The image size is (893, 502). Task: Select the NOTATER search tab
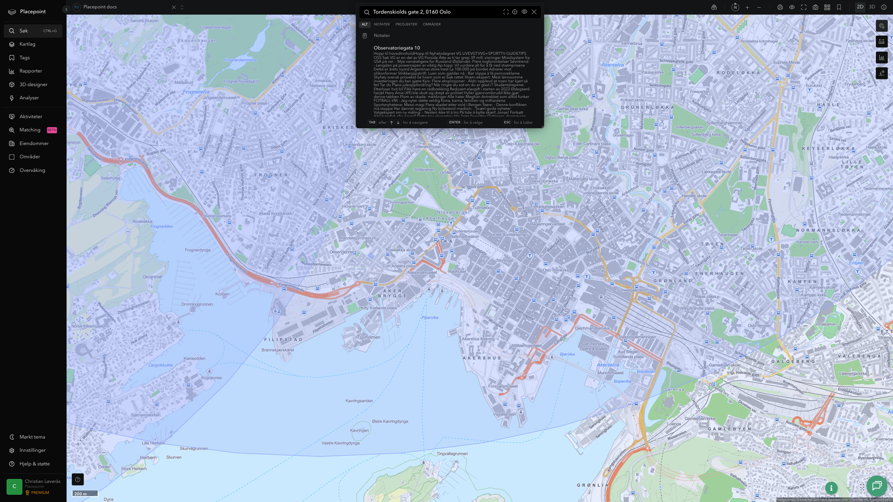382,24
